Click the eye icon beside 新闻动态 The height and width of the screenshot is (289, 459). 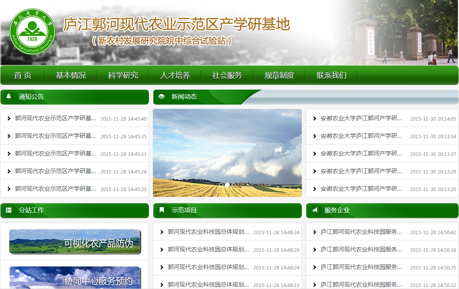[x=161, y=97]
